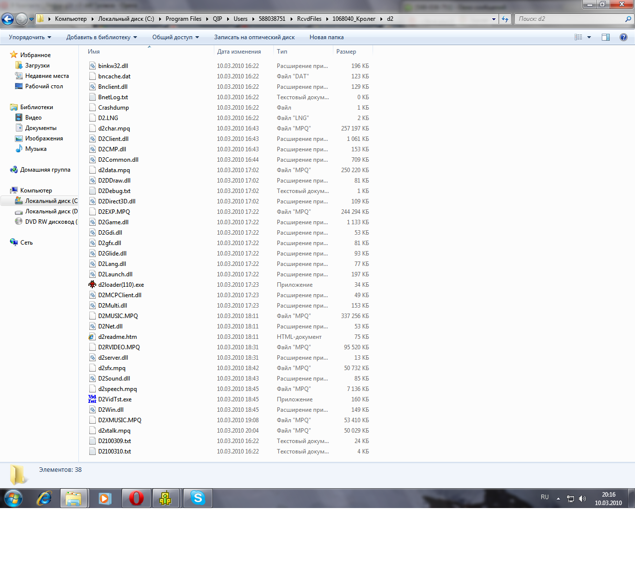
Task: Open Загрузки in the navigation pane
Action: coord(37,65)
